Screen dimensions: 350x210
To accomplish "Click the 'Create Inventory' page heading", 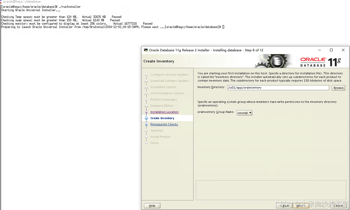I will pyautogui.click(x=159, y=61).
